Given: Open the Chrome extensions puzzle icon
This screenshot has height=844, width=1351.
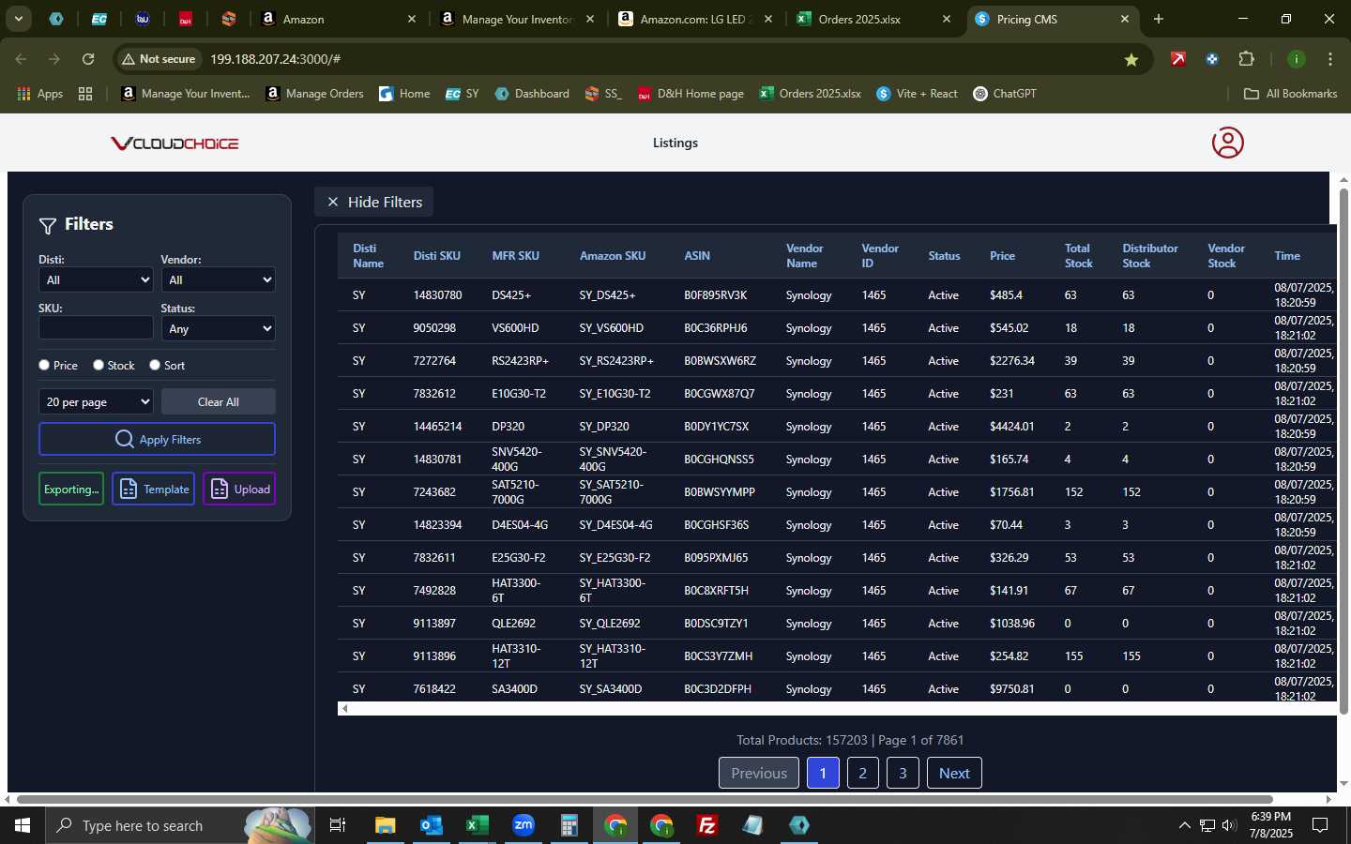Looking at the screenshot, I should click(x=1246, y=59).
